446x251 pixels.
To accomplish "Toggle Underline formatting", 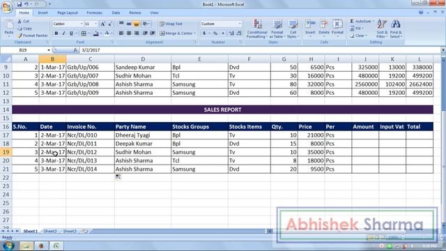I will pos(71,33).
